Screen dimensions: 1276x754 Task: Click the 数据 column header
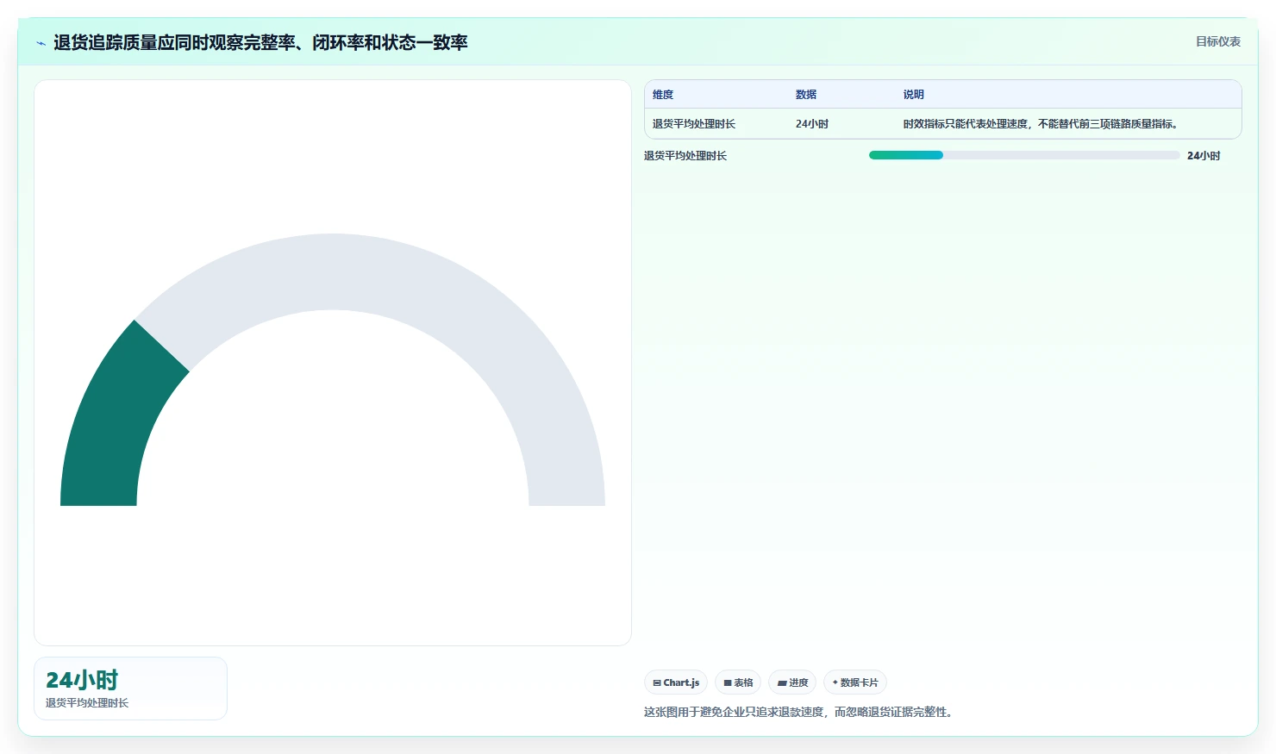point(806,95)
